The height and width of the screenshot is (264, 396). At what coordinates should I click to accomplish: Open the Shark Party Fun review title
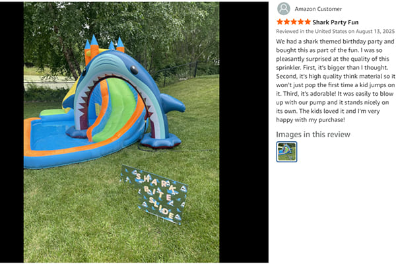335,22
